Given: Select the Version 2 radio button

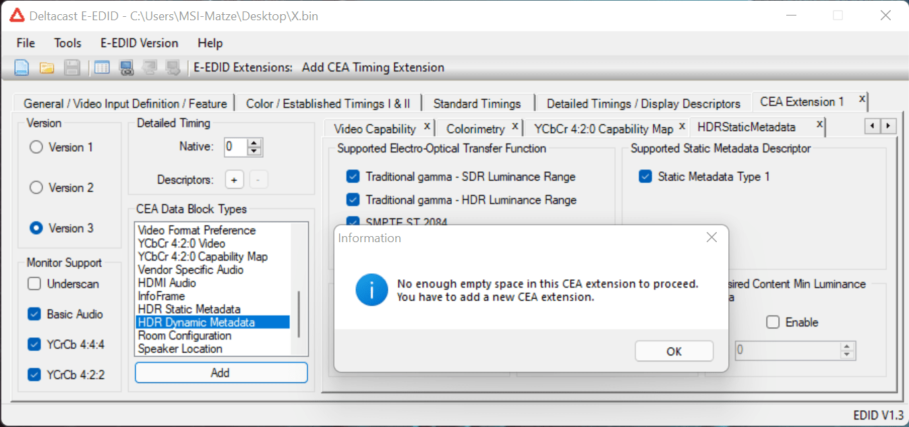Looking at the screenshot, I should point(36,188).
